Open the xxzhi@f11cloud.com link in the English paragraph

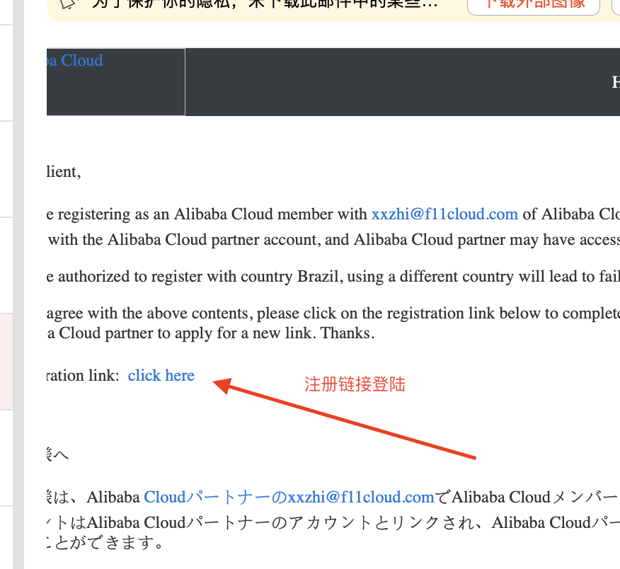pyautogui.click(x=444, y=214)
